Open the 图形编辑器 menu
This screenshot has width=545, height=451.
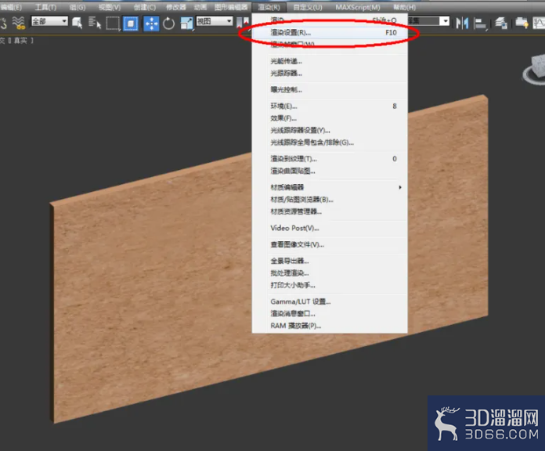231,7
